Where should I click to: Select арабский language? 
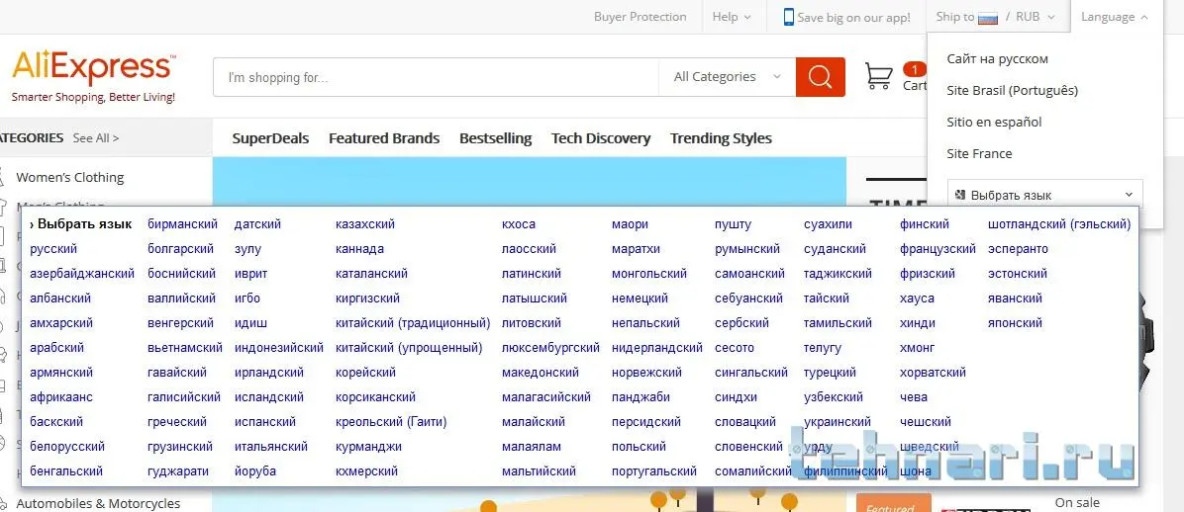(x=57, y=348)
